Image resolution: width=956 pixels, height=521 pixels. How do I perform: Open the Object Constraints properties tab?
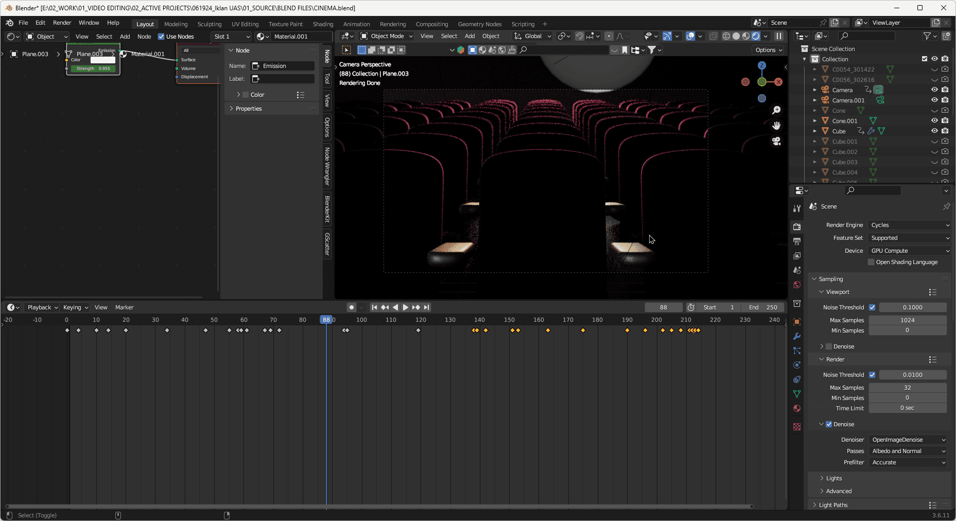[x=797, y=379]
